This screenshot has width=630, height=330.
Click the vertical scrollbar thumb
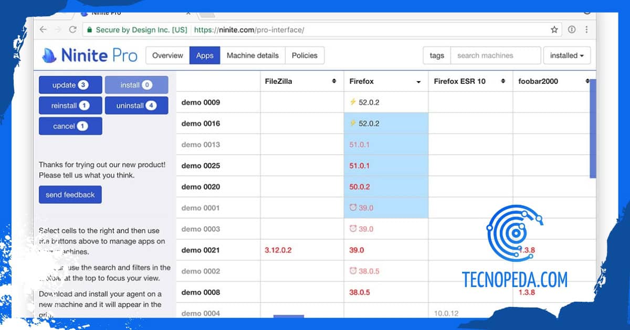(x=593, y=129)
